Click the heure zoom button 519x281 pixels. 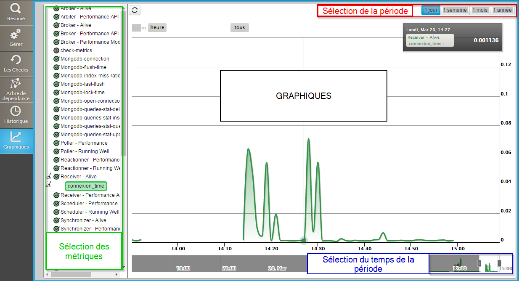[157, 27]
